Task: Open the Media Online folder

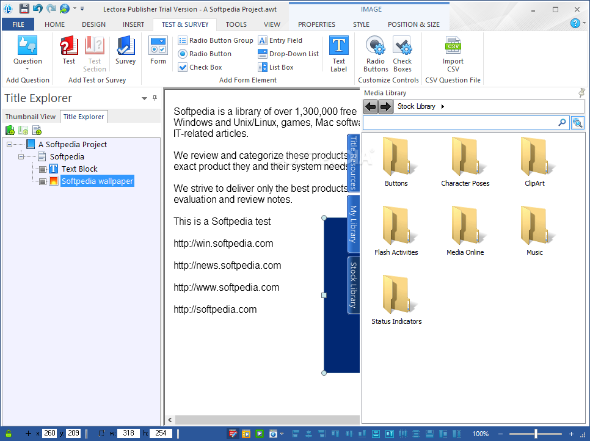Action: tap(465, 231)
